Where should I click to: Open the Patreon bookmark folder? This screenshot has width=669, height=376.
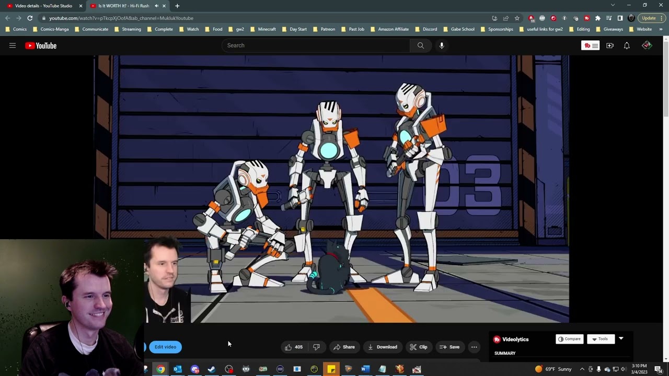point(324,29)
